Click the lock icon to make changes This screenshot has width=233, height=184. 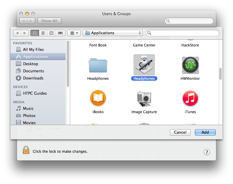tap(26, 150)
